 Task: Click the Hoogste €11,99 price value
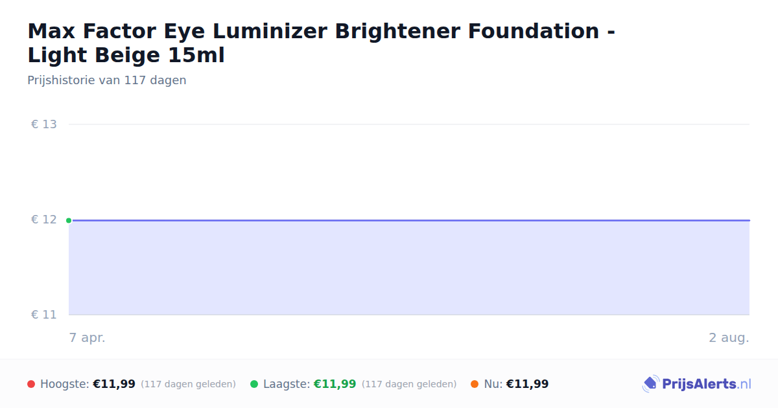[x=114, y=384]
